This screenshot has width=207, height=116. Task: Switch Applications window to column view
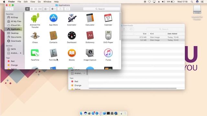(x=36, y=9)
